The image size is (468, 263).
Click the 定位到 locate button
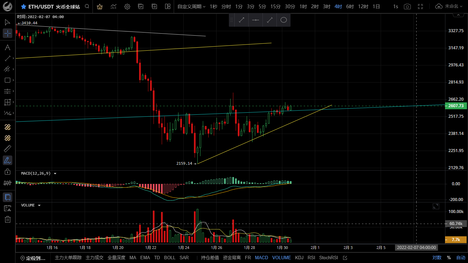point(33,258)
